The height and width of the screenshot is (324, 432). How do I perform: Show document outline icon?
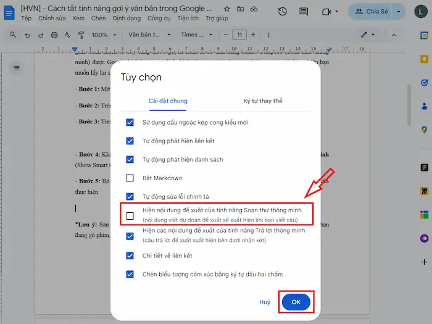coord(17,67)
